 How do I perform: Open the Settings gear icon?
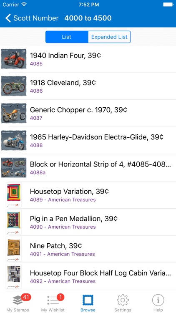[123, 300]
